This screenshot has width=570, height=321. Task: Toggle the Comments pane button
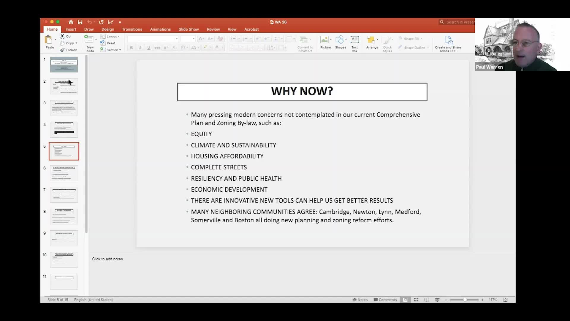tap(385, 300)
